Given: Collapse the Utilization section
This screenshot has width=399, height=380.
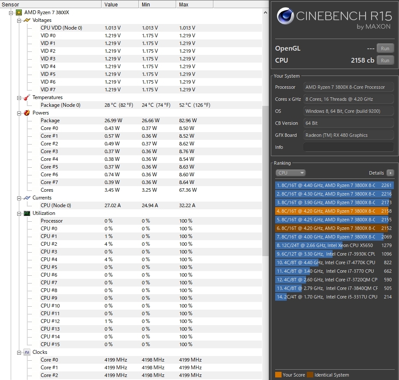Looking at the screenshot, I should pos(19,214).
